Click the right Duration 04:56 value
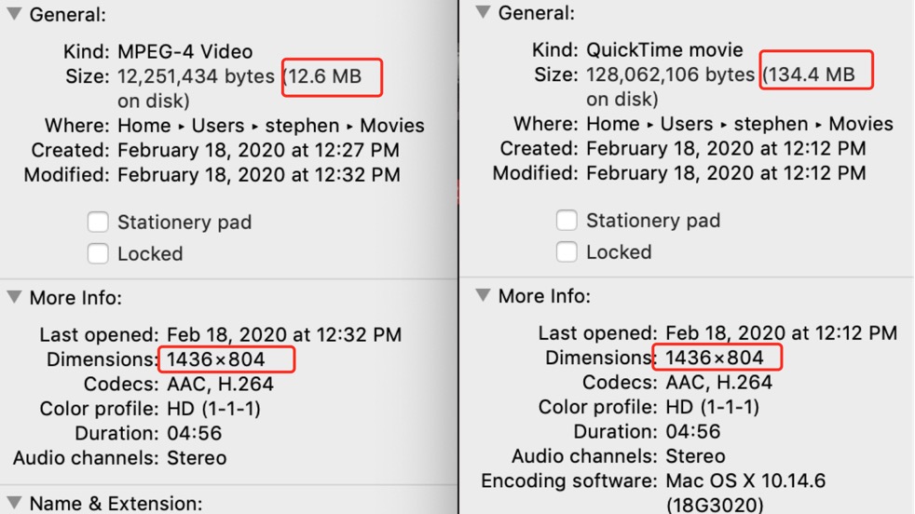The image size is (915, 514). pyautogui.click(x=692, y=431)
